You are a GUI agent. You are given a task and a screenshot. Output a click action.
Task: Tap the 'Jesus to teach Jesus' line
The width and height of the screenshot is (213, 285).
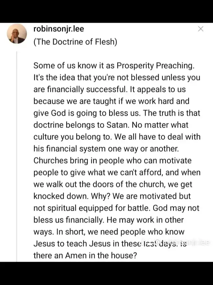click(110, 244)
